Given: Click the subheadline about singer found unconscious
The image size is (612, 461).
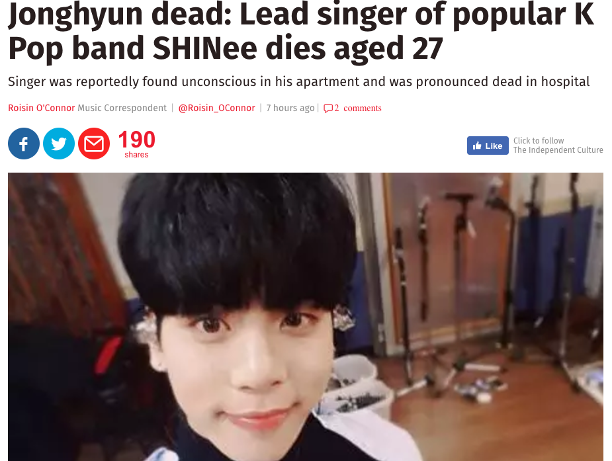Looking at the screenshot, I should [298, 81].
